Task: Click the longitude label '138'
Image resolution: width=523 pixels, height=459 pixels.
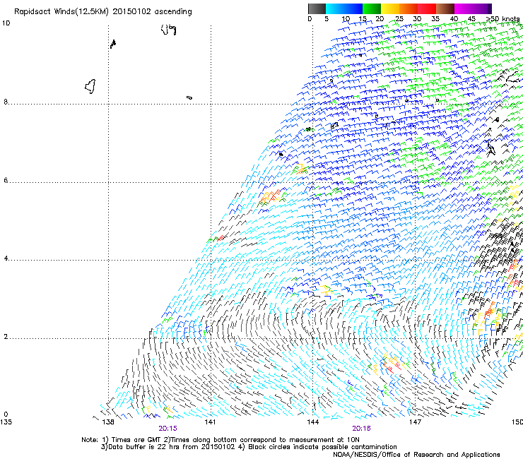Action: pyautogui.click(x=108, y=422)
